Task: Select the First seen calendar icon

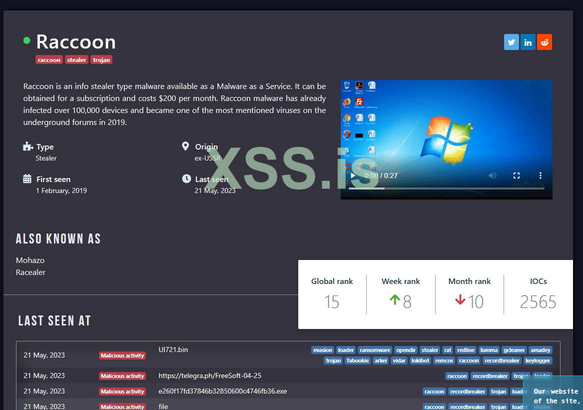Action: pos(27,179)
